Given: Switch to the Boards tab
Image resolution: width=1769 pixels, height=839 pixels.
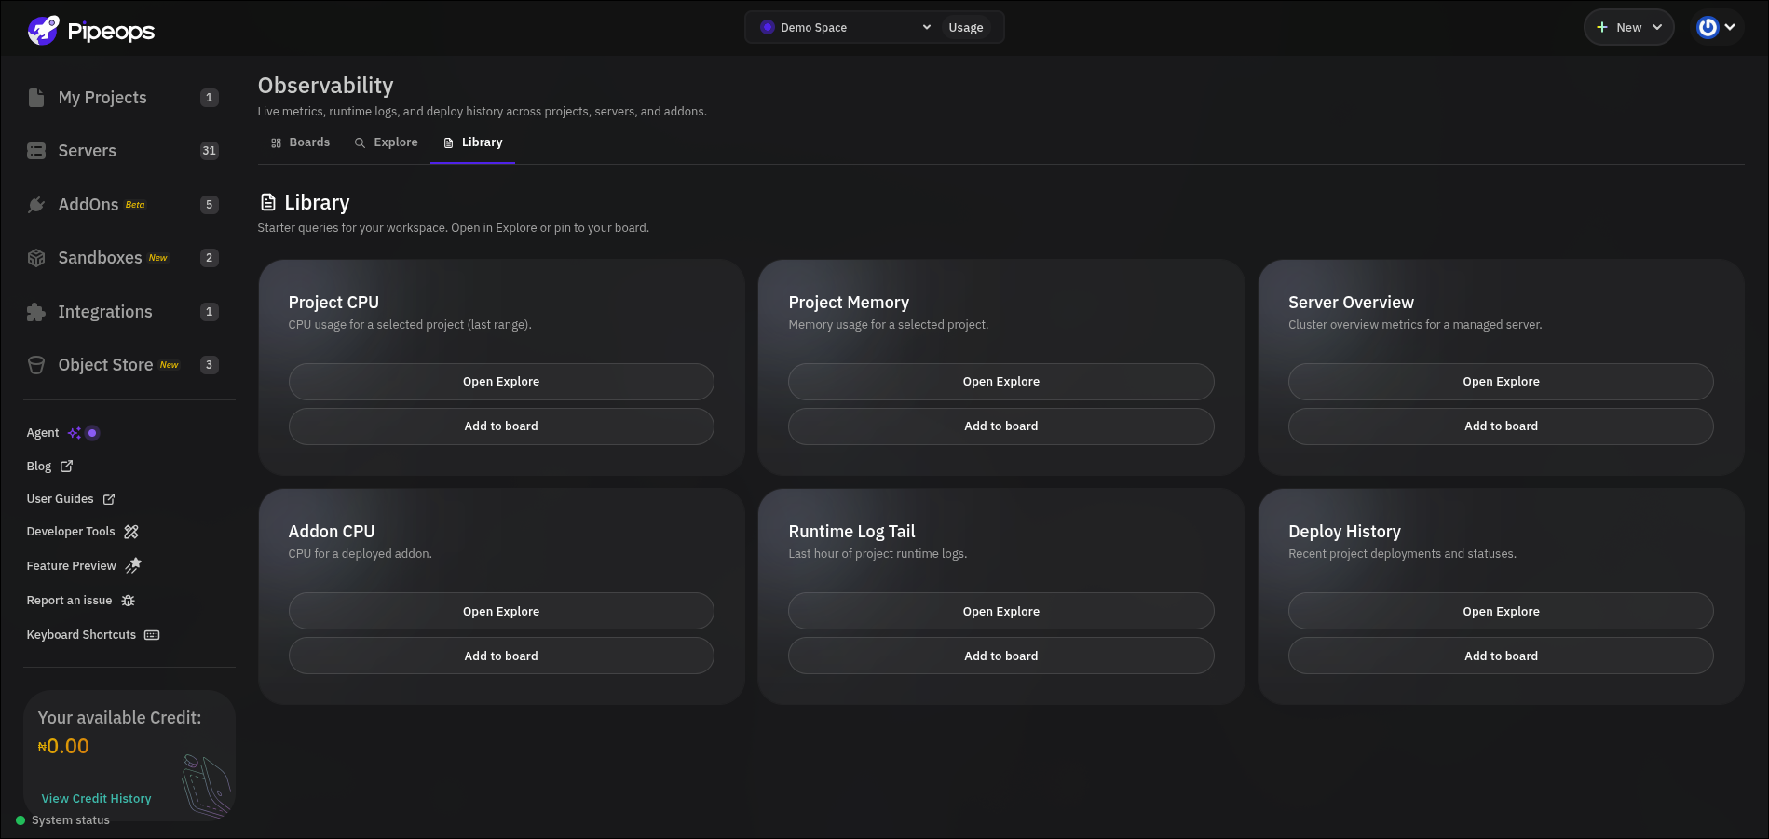Looking at the screenshot, I should [x=300, y=142].
